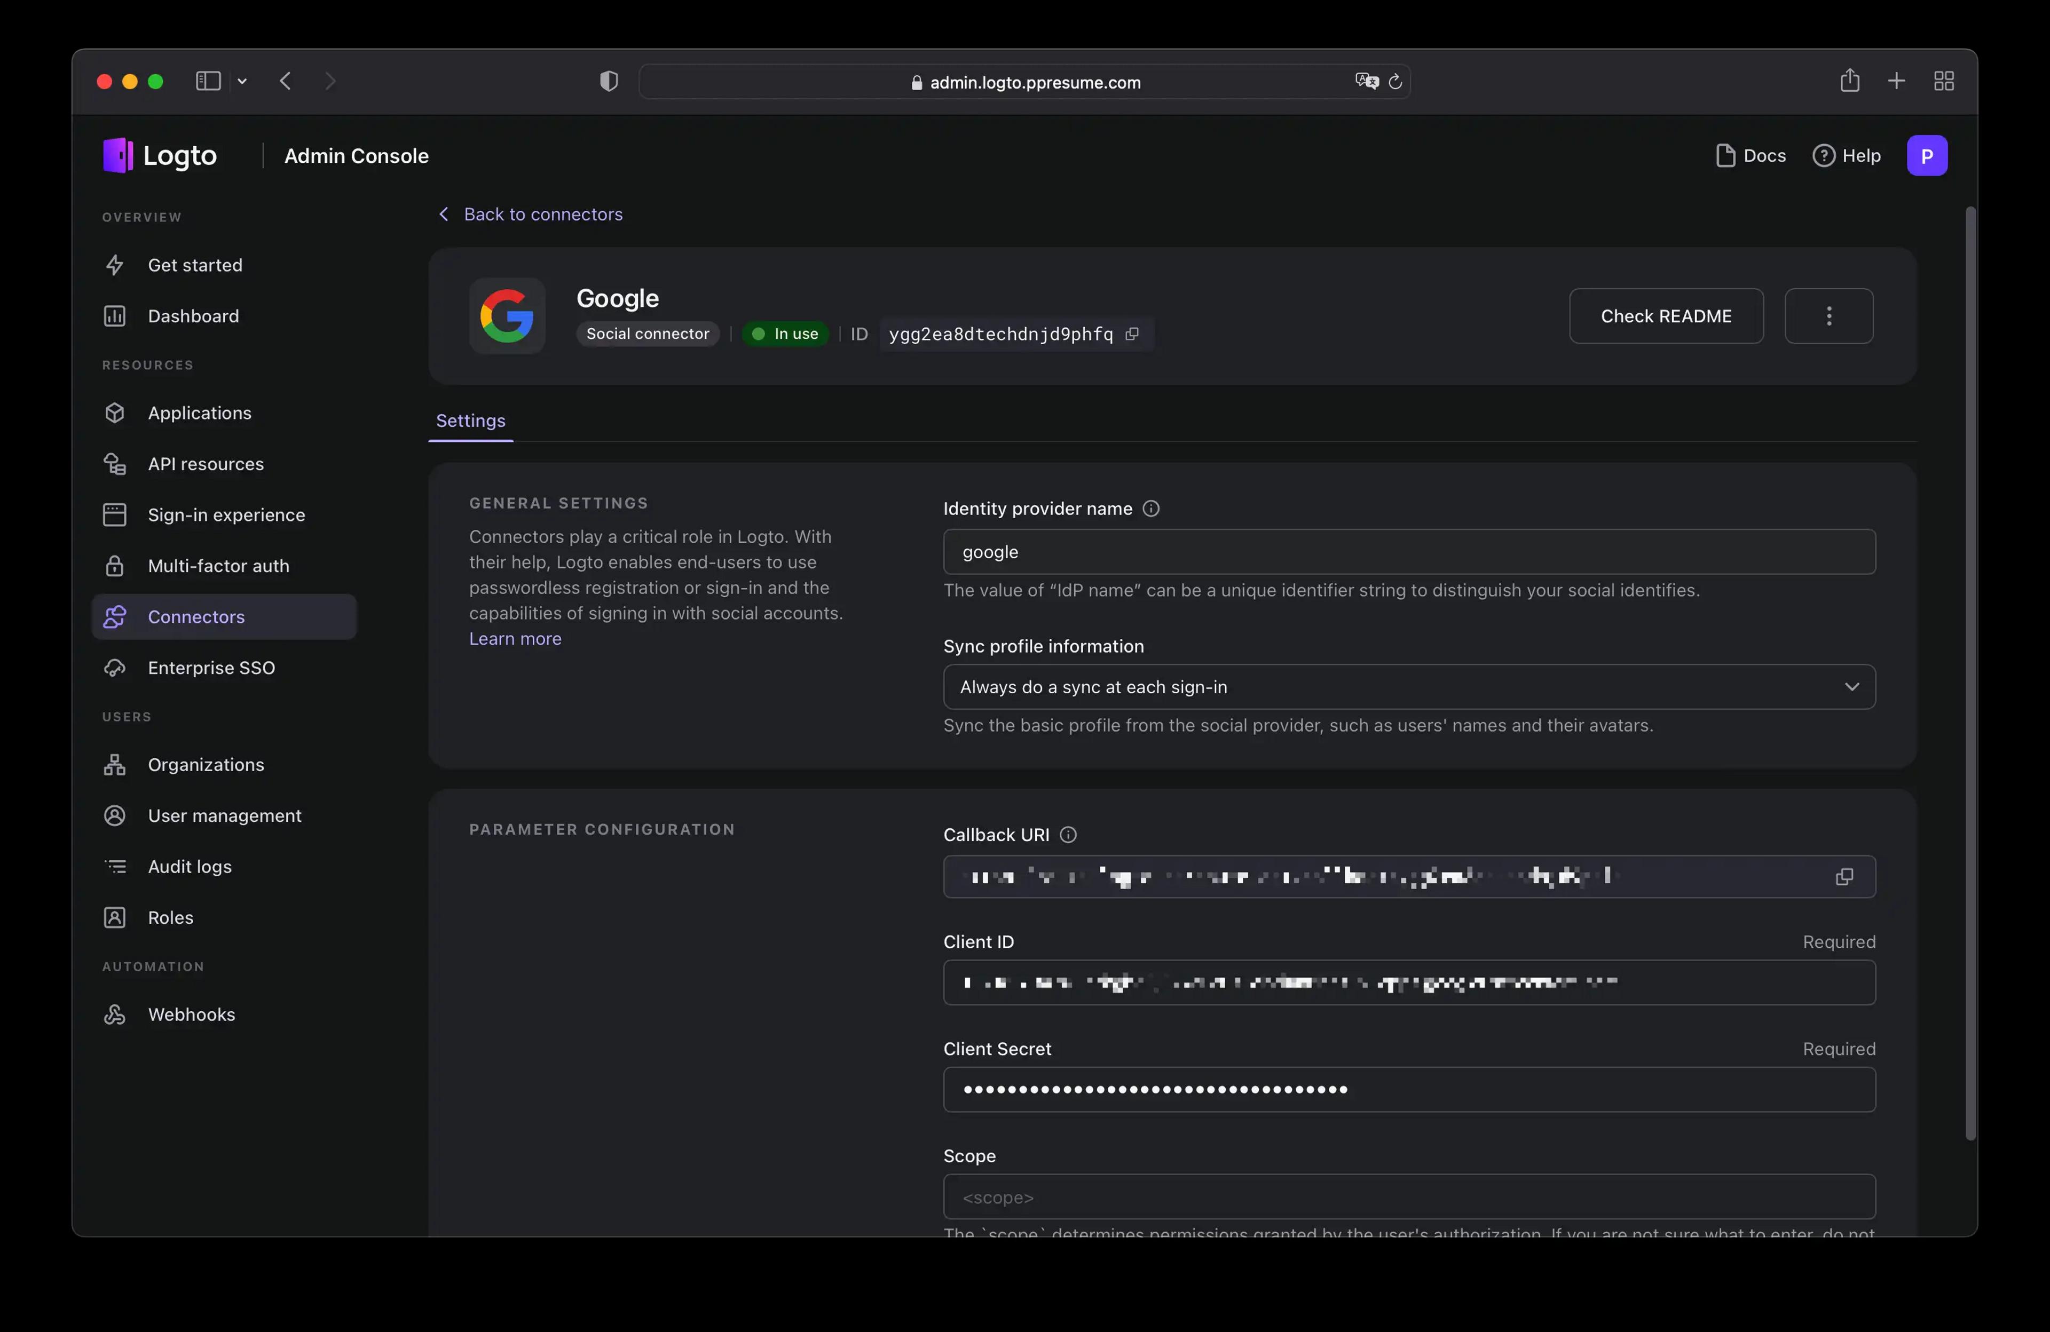Screen dimensions: 2050x1332
Task: Open Sync profile information dropdown
Action: [1409, 687]
